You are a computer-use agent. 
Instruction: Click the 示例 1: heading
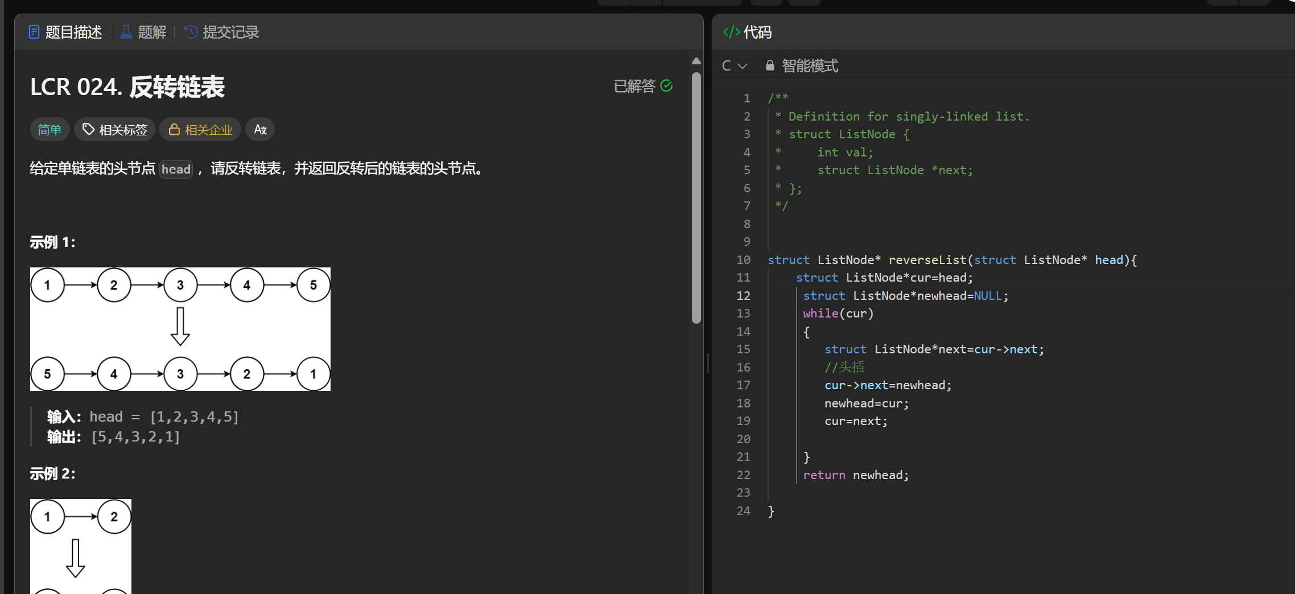52,242
